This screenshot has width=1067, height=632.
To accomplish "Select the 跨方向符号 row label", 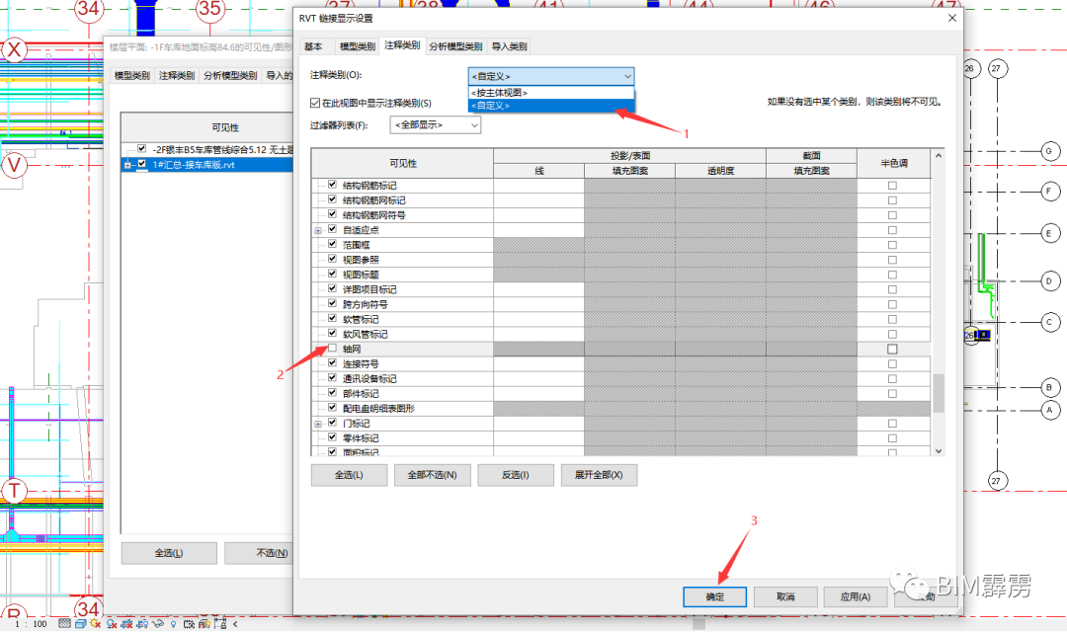I will (365, 304).
